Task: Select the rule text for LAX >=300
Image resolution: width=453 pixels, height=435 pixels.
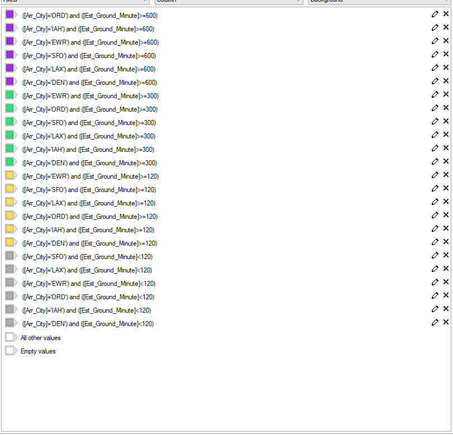Action: coord(89,136)
